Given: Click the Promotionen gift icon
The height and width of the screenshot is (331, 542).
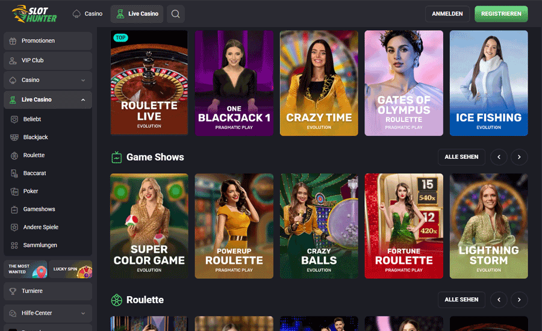Looking at the screenshot, I should 13,41.
